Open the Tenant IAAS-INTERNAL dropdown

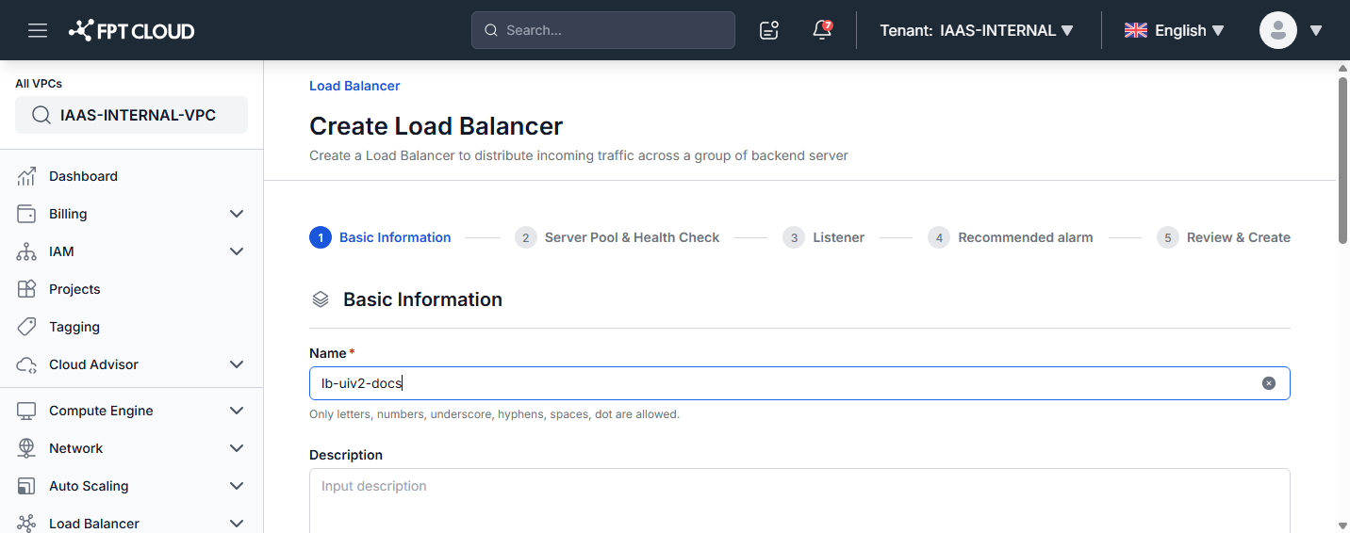pyautogui.click(x=978, y=30)
